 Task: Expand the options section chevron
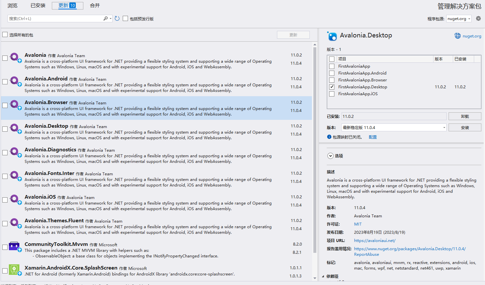pos(330,156)
